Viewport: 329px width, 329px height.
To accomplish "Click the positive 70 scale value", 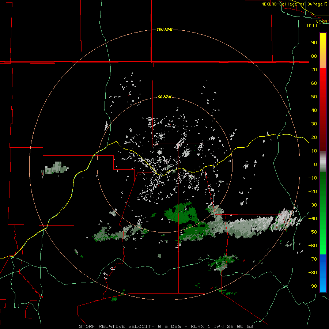I will (x=314, y=70).
